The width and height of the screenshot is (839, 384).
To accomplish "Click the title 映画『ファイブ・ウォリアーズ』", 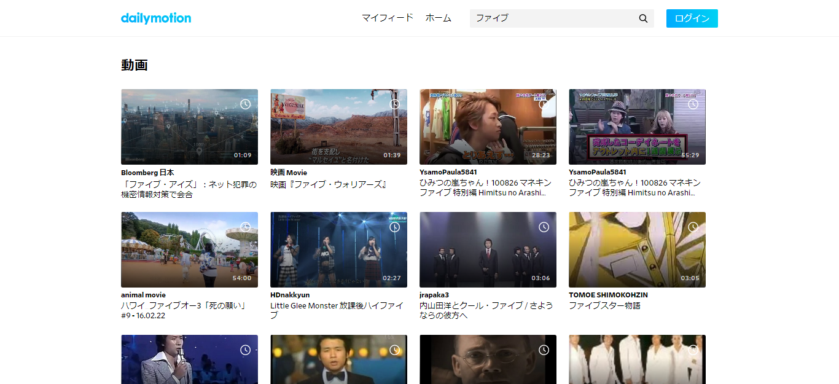I will click(x=329, y=184).
